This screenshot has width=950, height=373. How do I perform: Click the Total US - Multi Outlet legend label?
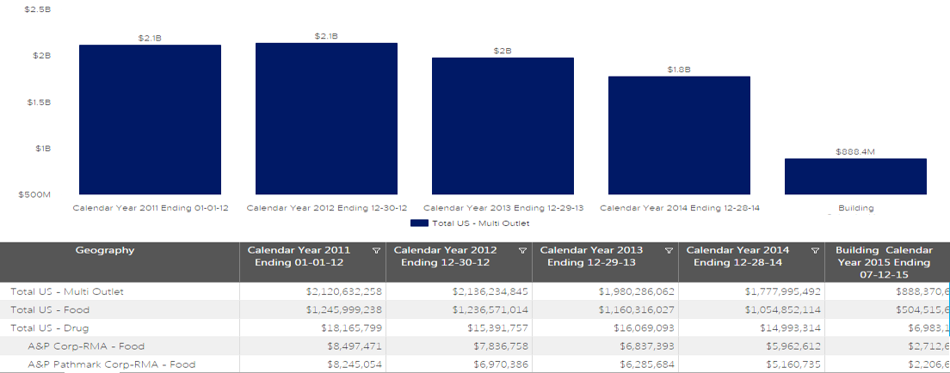coord(480,223)
